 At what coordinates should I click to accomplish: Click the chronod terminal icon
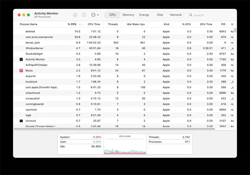[21, 121]
